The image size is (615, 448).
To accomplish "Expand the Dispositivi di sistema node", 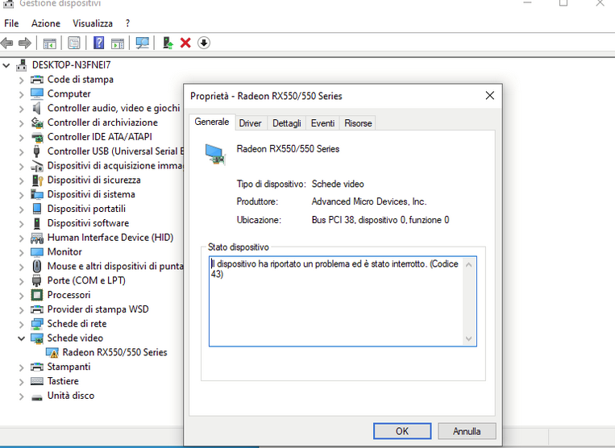I will click(21, 195).
